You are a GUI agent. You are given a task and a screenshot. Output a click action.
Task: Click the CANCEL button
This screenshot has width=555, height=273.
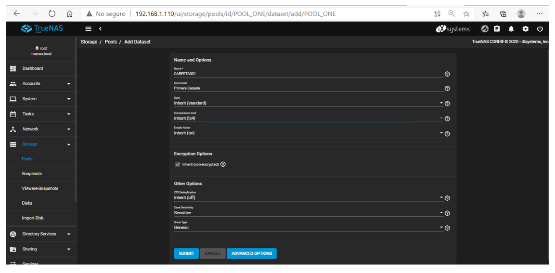click(x=213, y=254)
